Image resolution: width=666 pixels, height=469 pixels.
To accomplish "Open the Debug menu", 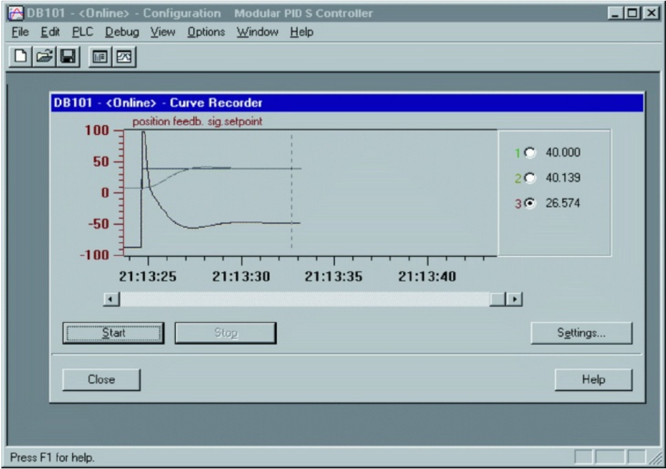I will (118, 32).
